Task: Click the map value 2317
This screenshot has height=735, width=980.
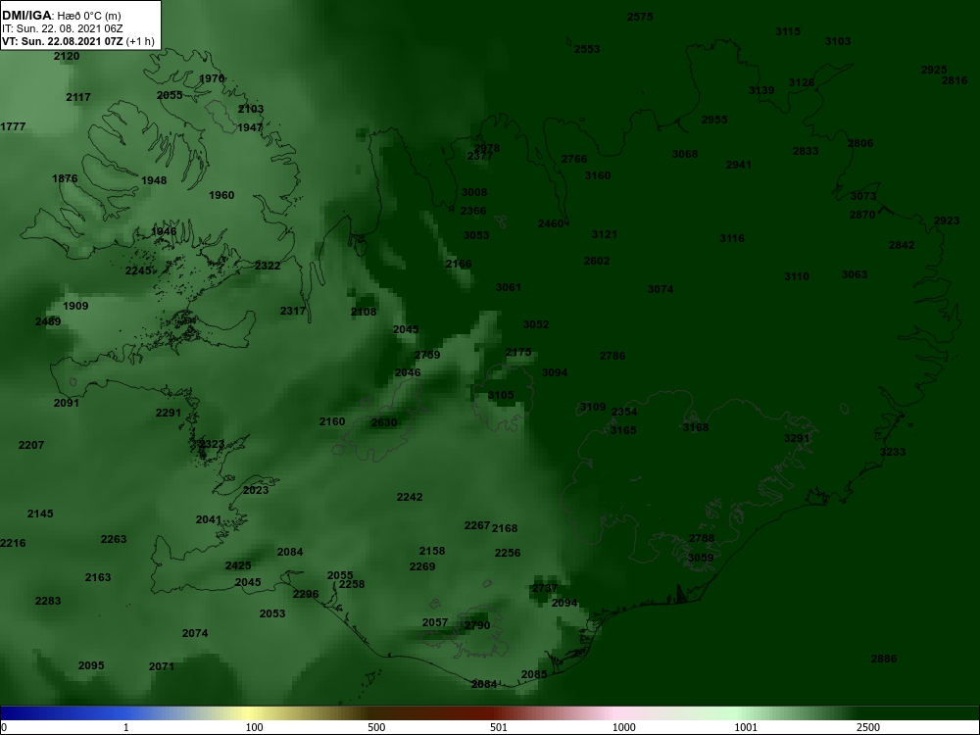Action: (x=293, y=311)
